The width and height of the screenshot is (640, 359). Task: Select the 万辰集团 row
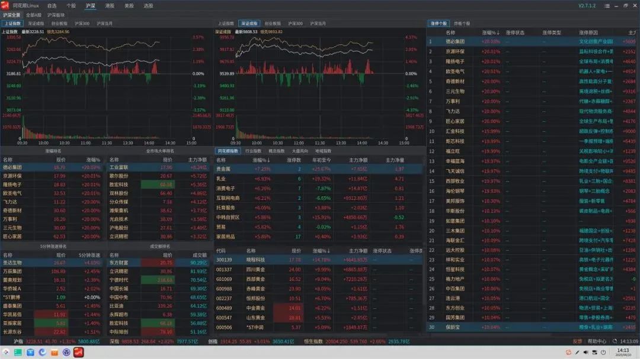[x=52, y=271]
